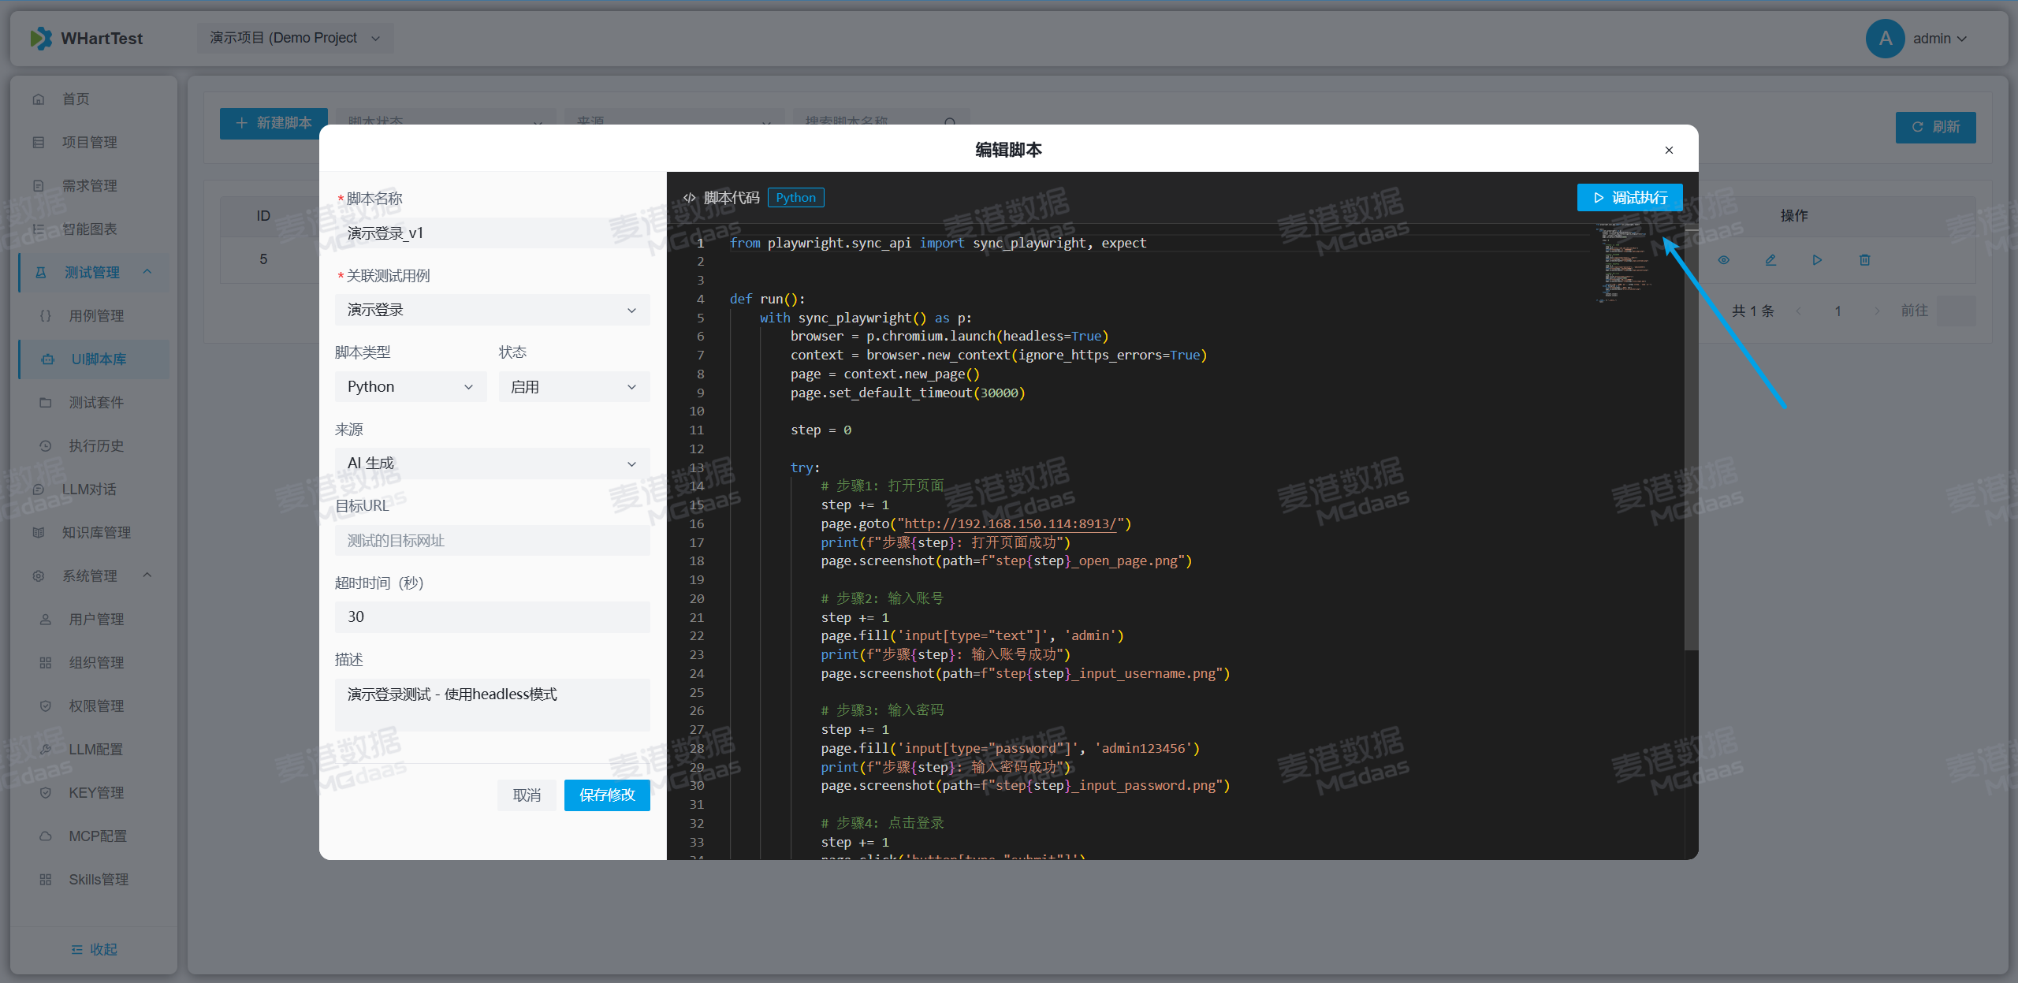Click 保存修改 to save changes
The width and height of the screenshot is (2018, 983).
pyautogui.click(x=606, y=795)
